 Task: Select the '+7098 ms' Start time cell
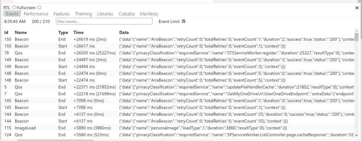pyautogui.click(x=83, y=108)
